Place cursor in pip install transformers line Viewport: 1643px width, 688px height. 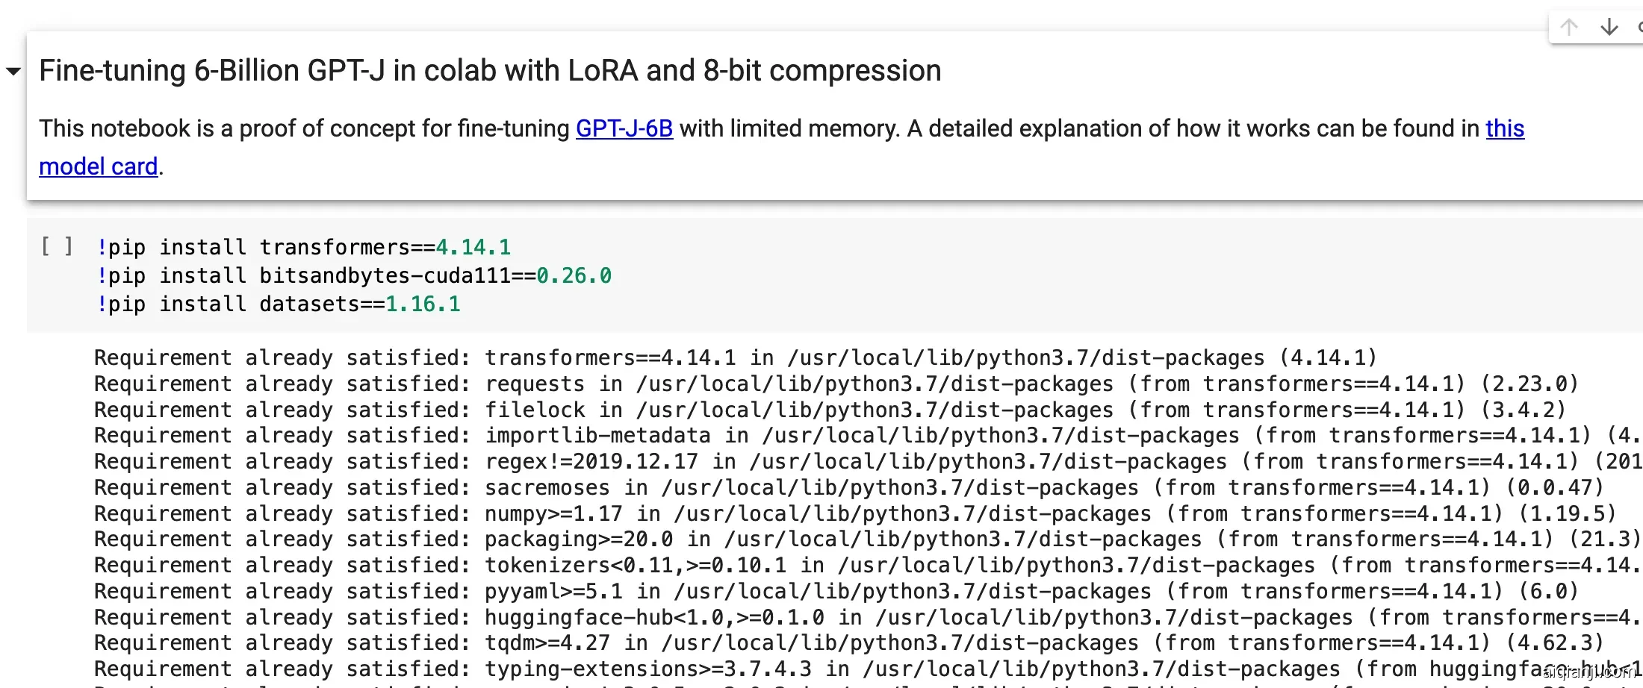[302, 247]
